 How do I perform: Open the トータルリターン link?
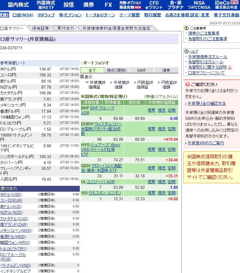click(100, 15)
